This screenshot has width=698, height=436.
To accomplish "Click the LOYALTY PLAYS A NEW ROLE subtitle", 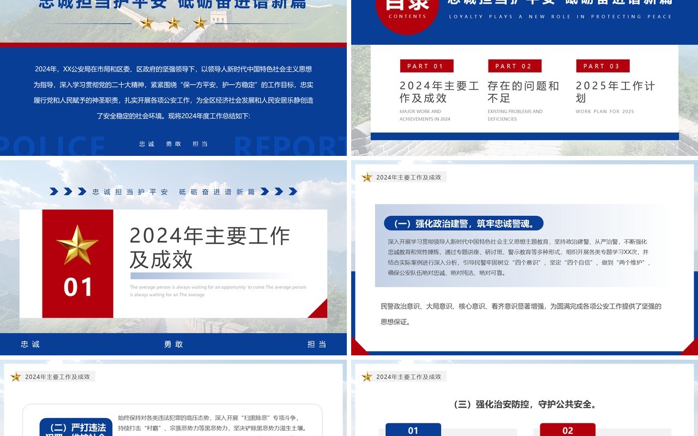I will tap(561, 17).
